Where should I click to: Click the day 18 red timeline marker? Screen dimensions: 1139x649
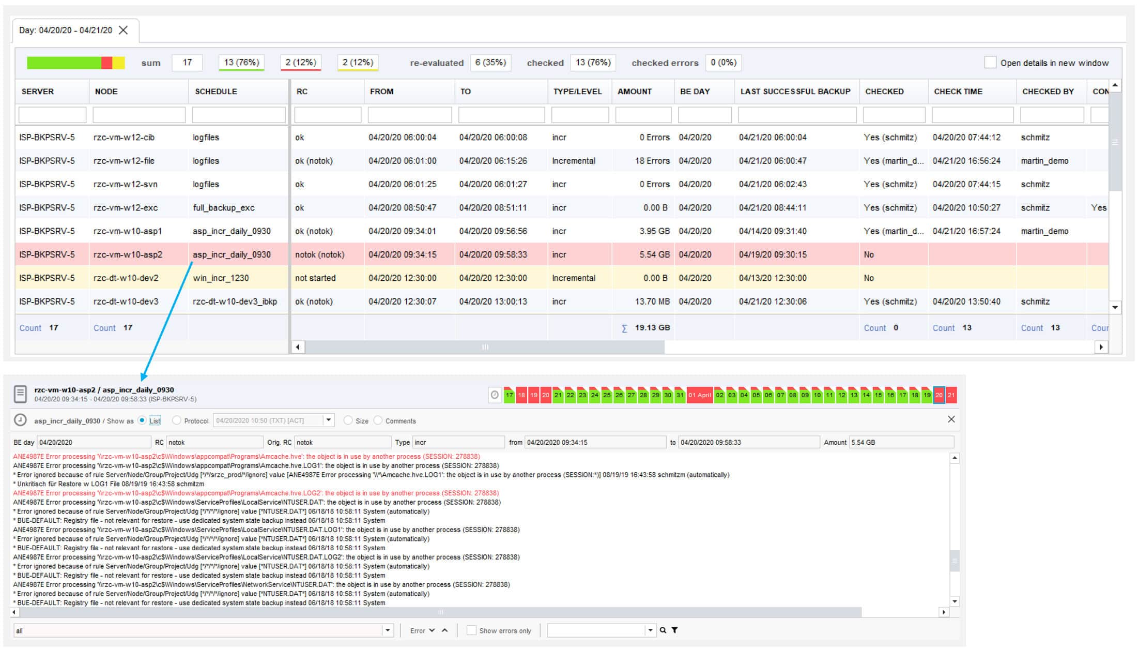click(x=521, y=396)
